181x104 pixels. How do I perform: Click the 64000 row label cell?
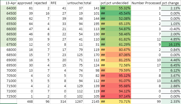coord(9,8)
